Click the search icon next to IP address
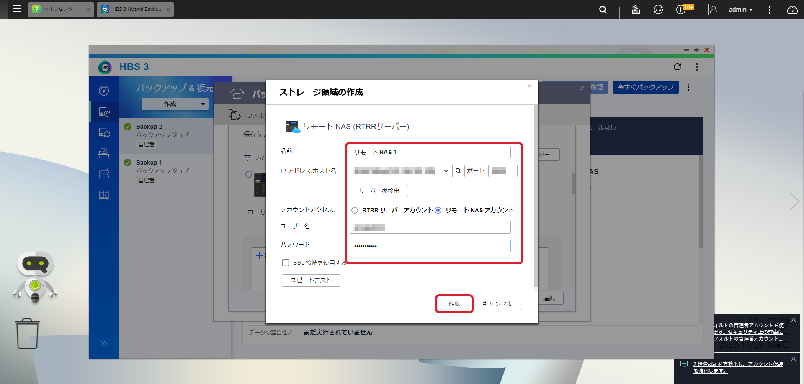 (459, 171)
